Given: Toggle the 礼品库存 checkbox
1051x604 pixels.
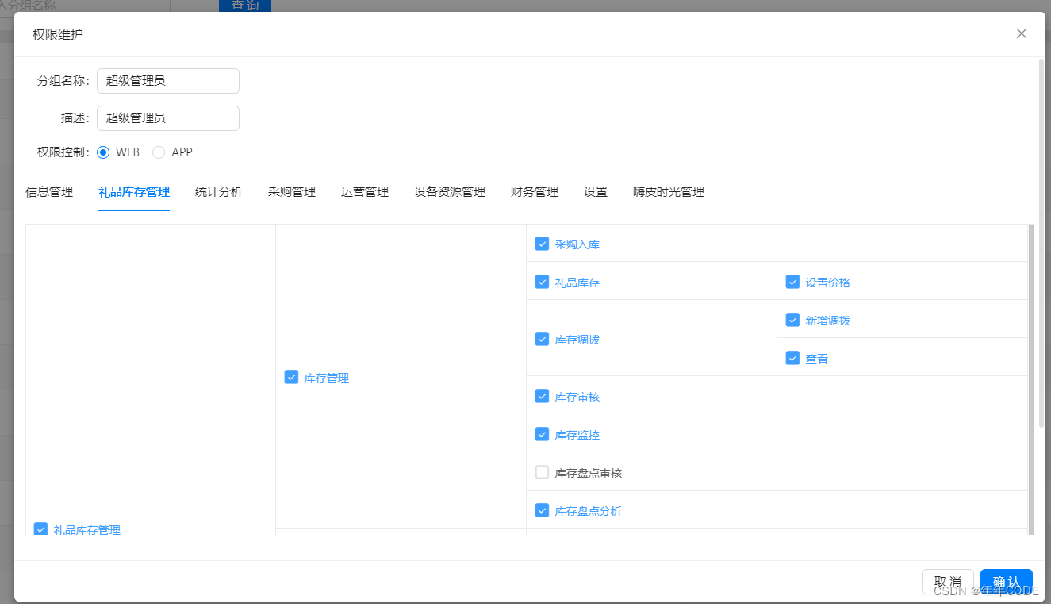Looking at the screenshot, I should (542, 281).
